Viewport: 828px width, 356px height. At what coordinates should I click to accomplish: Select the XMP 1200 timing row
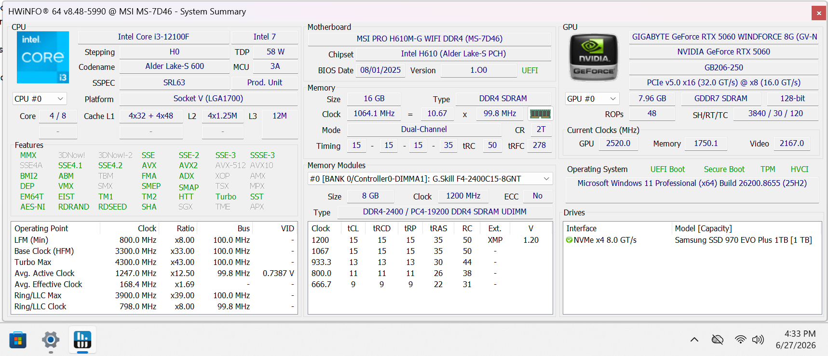[x=430, y=240]
